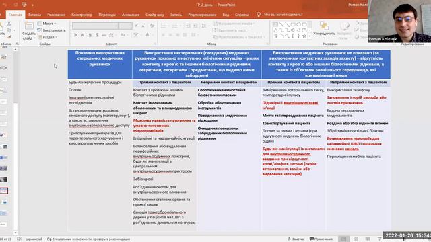Click the Примечания comments button
The height and width of the screenshot is (242, 431).
coord(321,239)
